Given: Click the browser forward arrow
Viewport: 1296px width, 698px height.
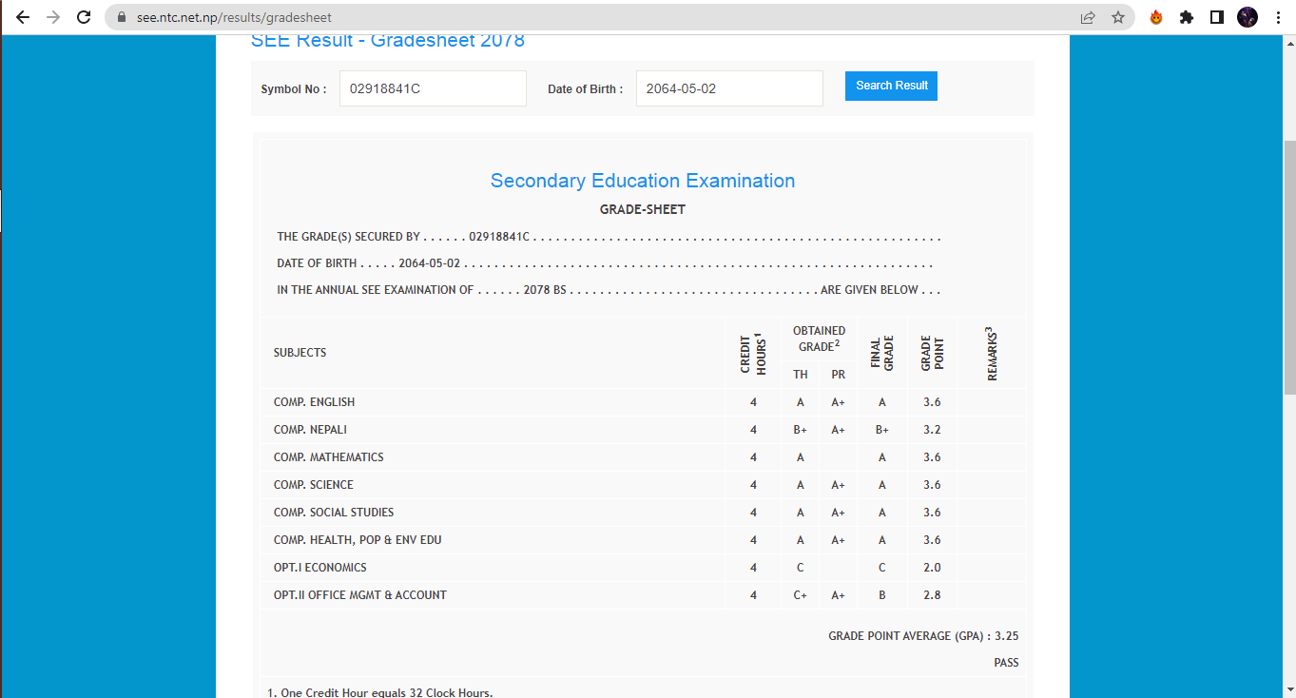Looking at the screenshot, I should click(53, 17).
